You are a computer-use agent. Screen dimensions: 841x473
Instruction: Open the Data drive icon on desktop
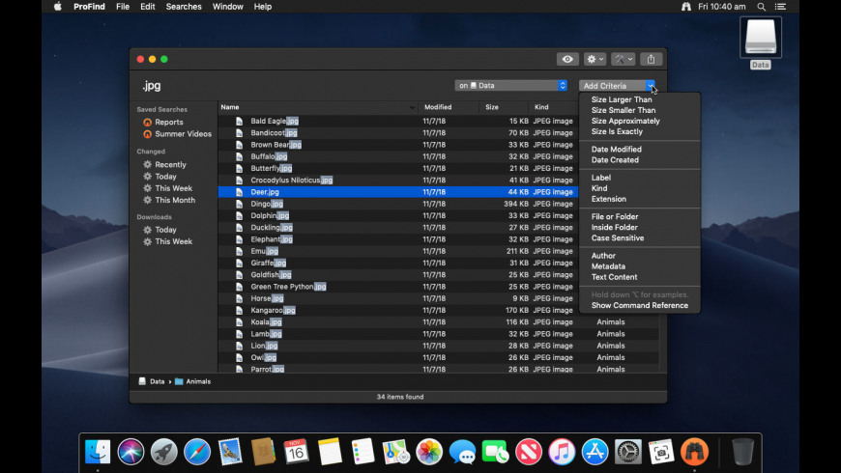(761, 39)
